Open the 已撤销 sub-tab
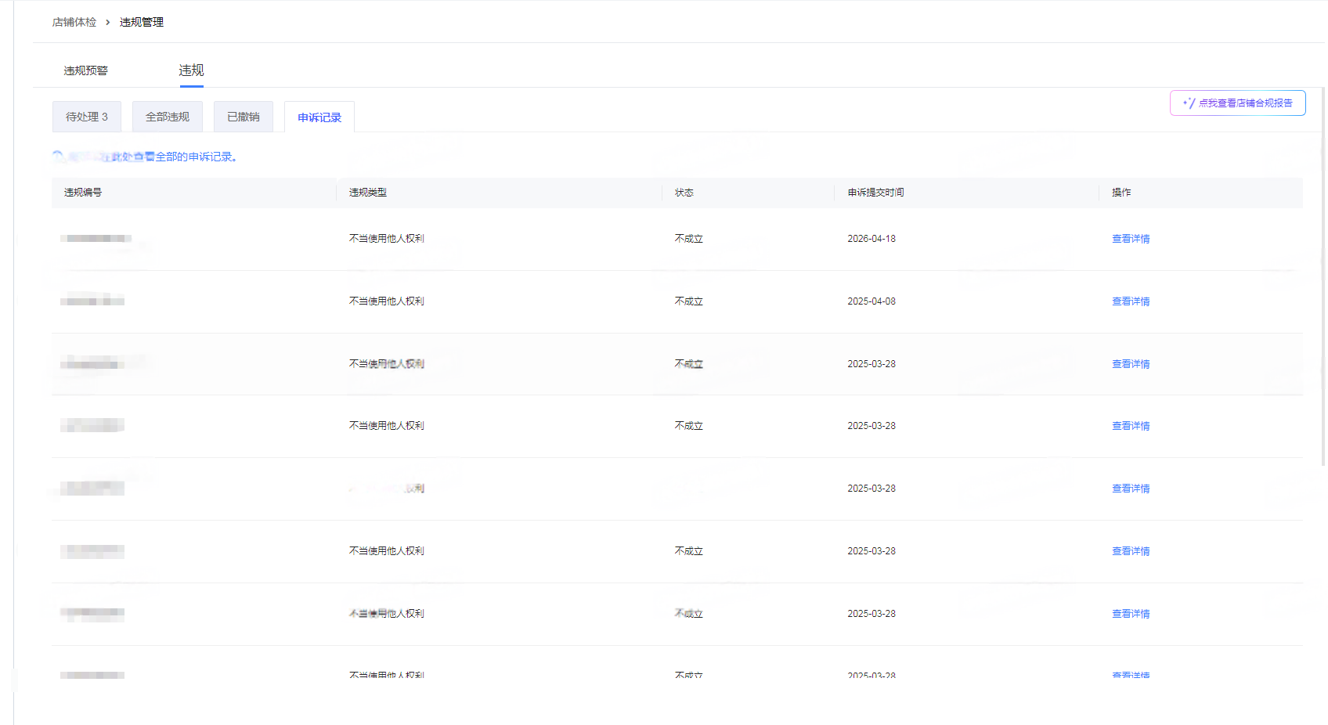The image size is (1328, 725). point(244,117)
